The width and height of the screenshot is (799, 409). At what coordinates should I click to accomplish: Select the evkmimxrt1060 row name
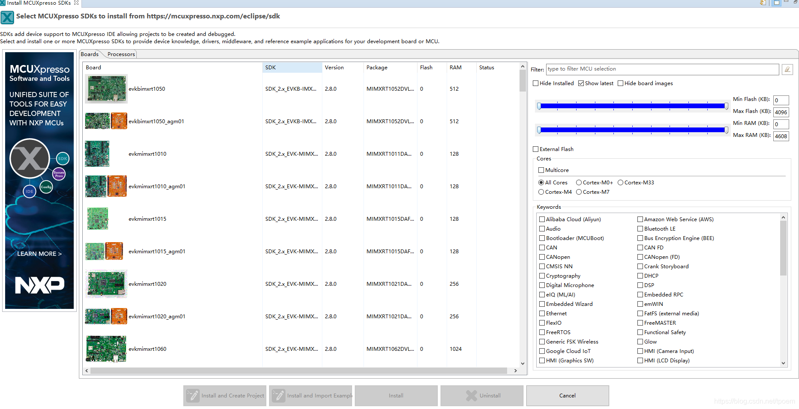tap(147, 349)
